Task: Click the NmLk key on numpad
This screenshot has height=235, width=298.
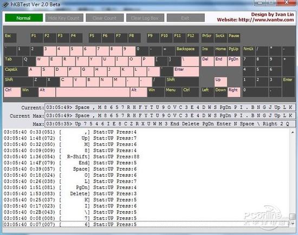Action: coord(249,51)
